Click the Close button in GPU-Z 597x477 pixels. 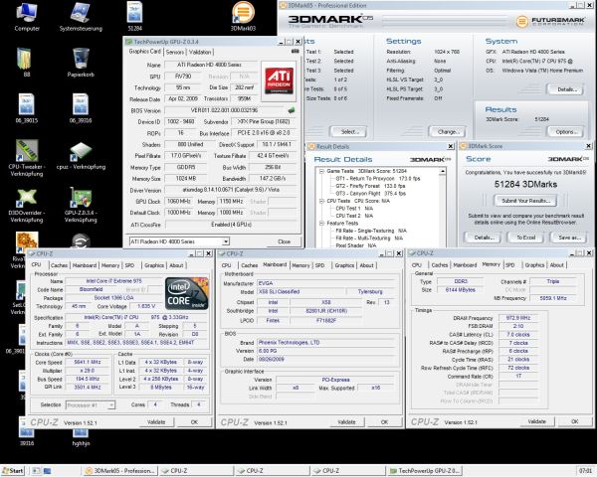[x=284, y=241]
